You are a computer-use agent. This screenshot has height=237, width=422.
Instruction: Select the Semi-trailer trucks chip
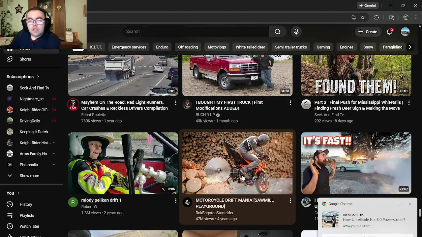(291, 47)
